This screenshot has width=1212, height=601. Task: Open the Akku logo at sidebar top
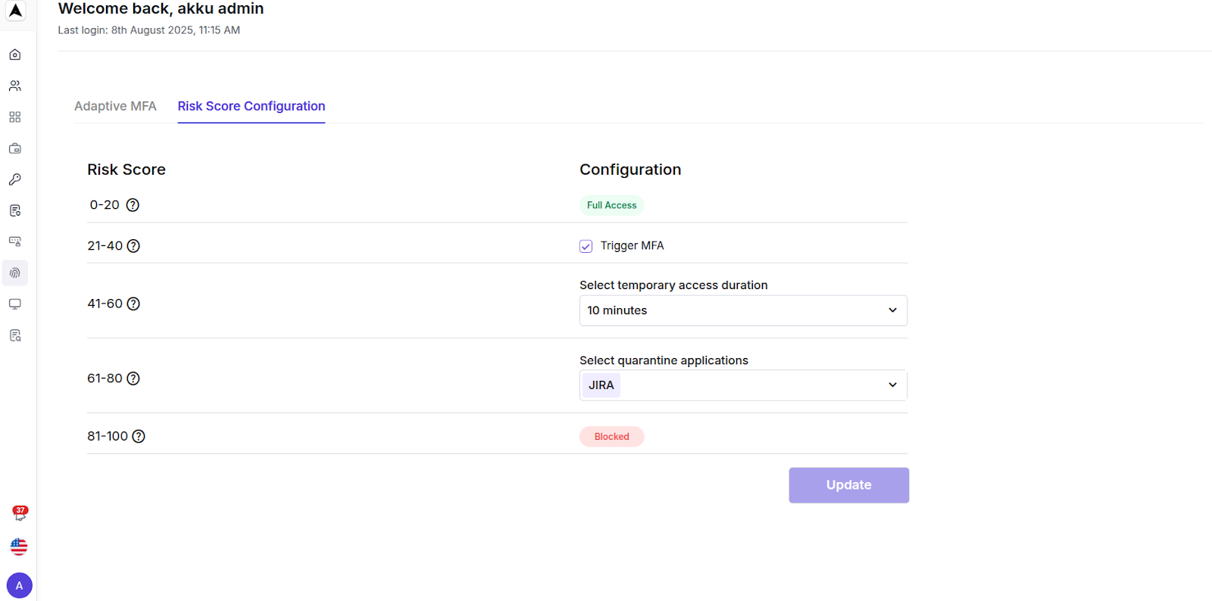coord(15,11)
